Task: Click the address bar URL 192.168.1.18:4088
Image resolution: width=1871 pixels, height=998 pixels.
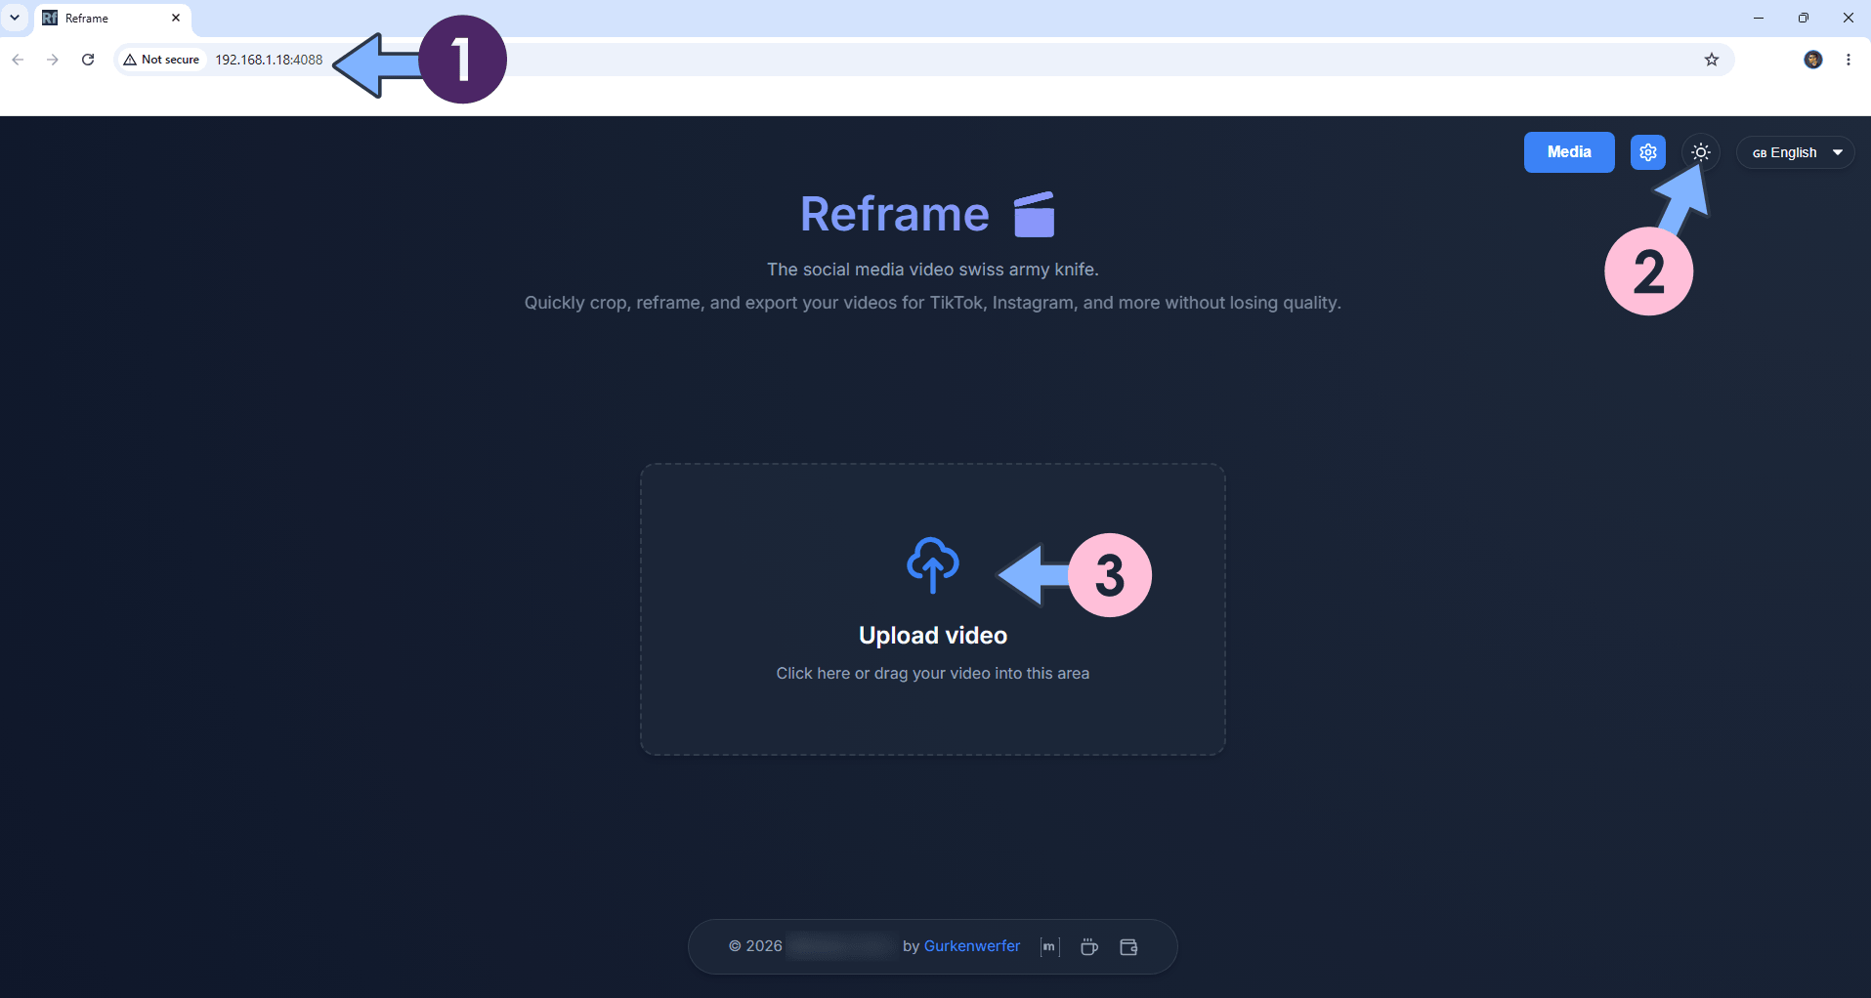Action: click(269, 60)
